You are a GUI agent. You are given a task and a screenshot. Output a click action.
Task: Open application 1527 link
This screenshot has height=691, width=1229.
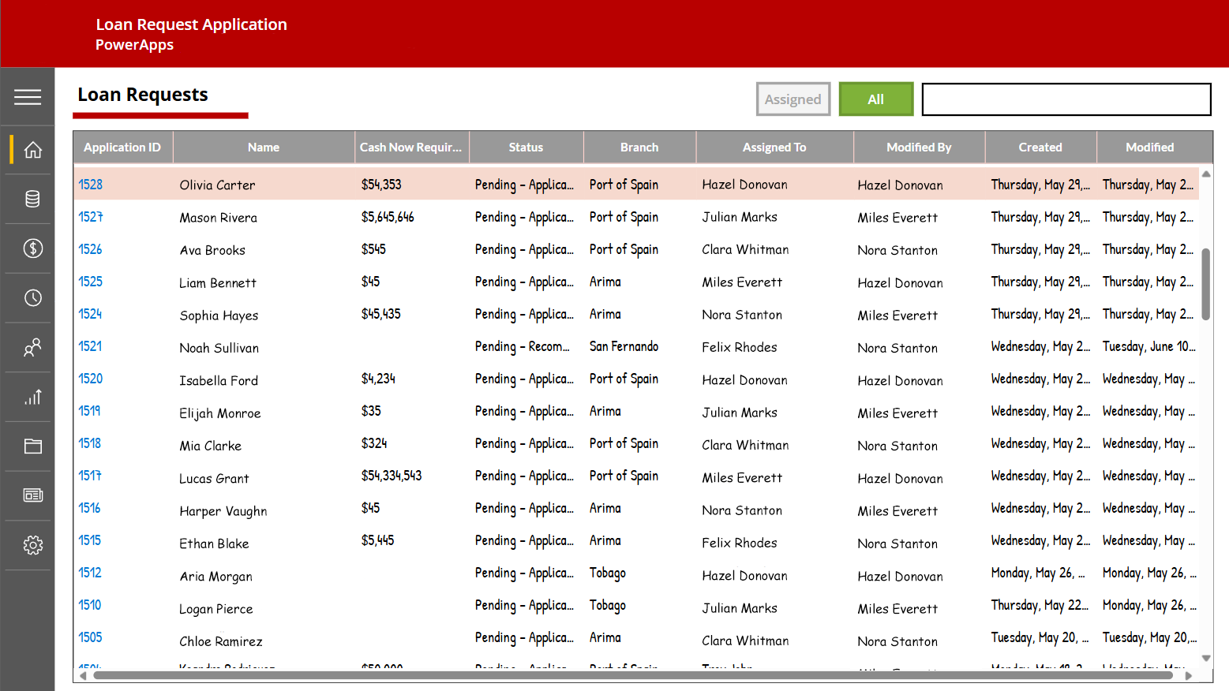click(x=90, y=217)
